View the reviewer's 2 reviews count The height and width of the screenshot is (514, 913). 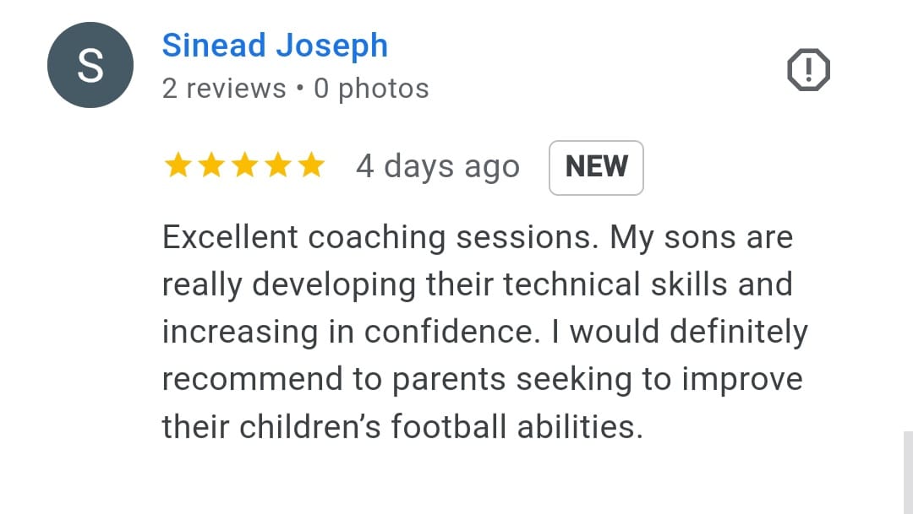click(224, 89)
